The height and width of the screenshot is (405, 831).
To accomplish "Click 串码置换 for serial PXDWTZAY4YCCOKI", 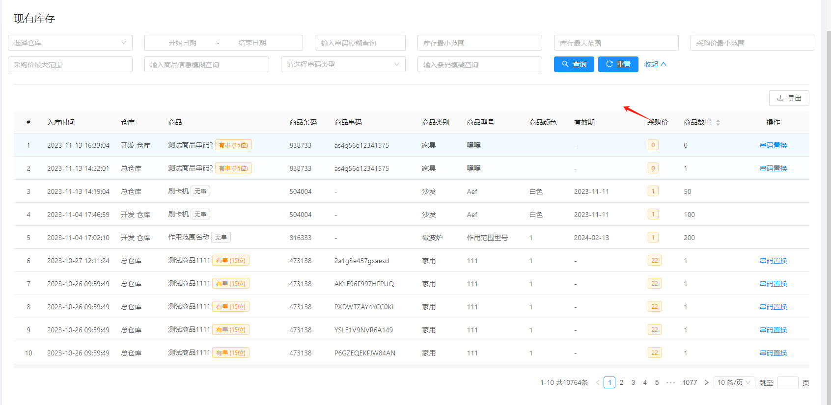I will pos(773,307).
